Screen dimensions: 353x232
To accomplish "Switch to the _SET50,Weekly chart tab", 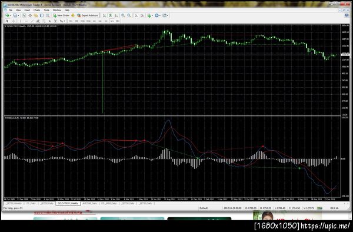I will click(14, 203).
